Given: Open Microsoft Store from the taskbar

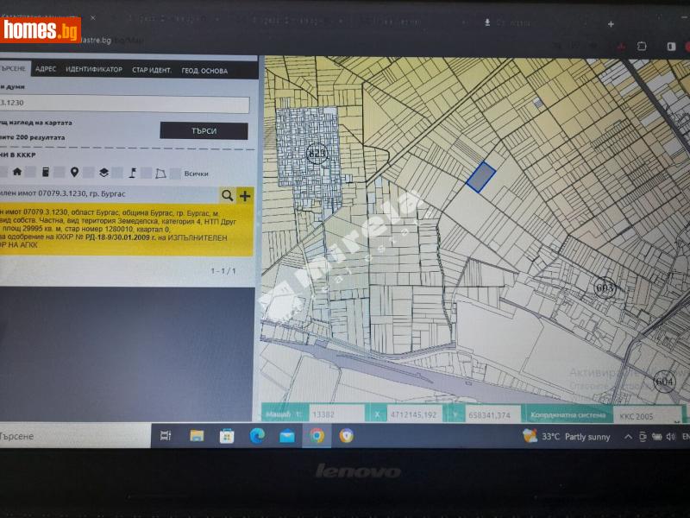Looking at the screenshot, I should pyautogui.click(x=227, y=436).
